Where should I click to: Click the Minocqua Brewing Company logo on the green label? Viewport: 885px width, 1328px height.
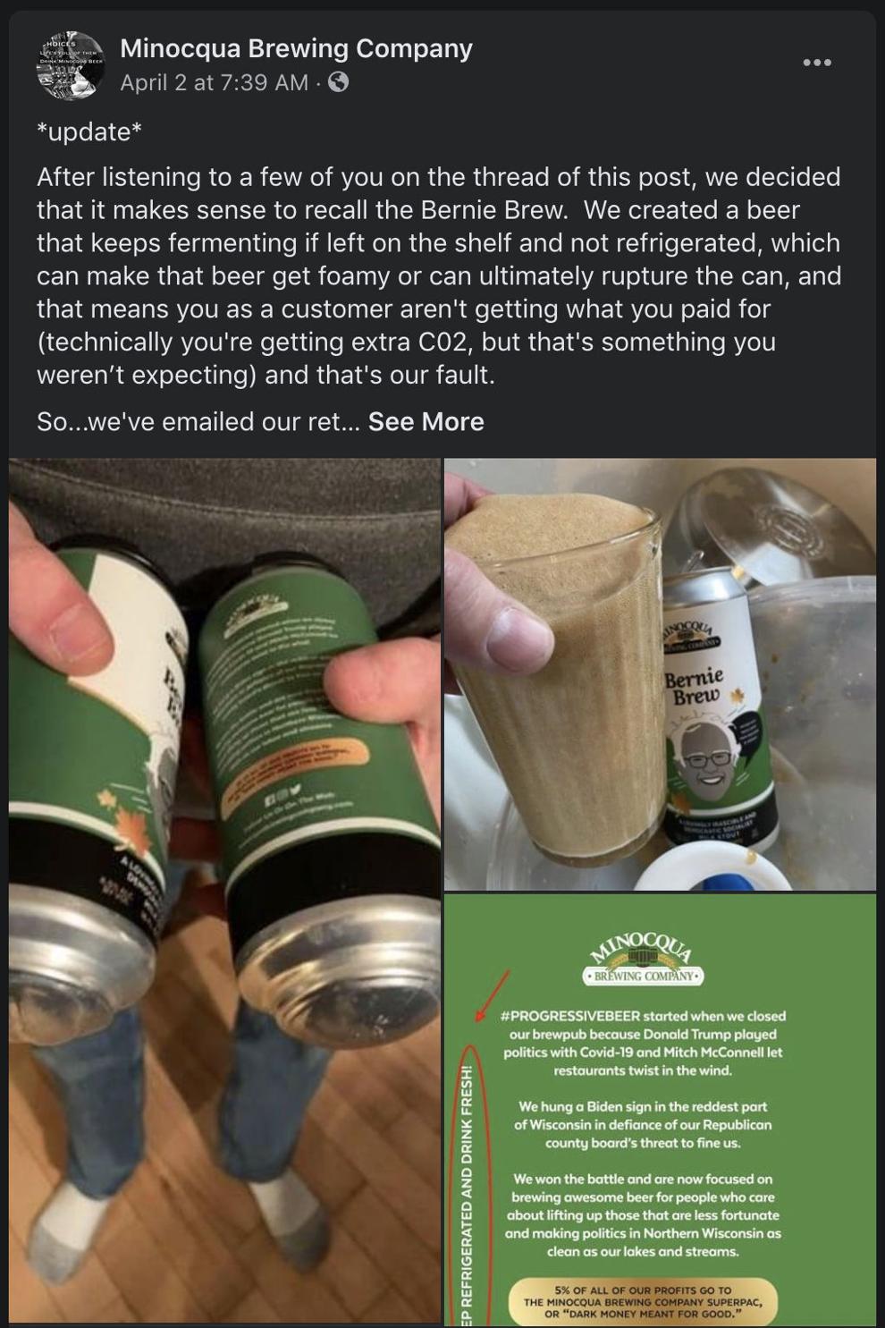click(643, 959)
